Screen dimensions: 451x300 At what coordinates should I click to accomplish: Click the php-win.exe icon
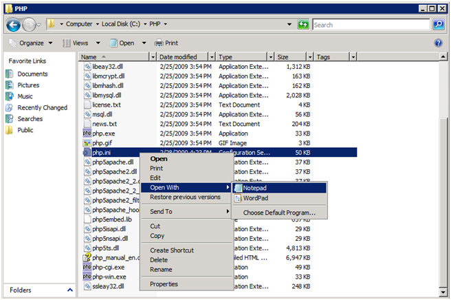point(87,277)
